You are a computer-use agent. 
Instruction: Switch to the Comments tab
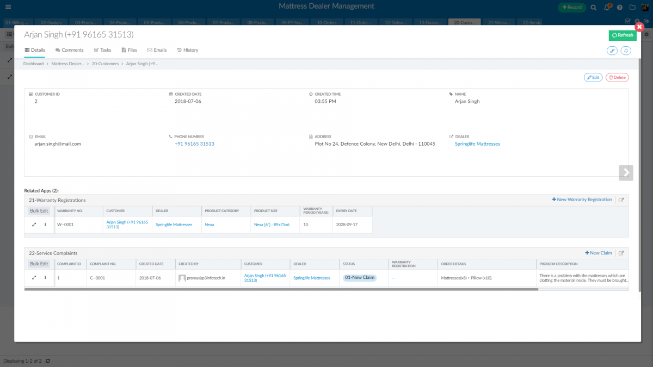pos(69,49)
